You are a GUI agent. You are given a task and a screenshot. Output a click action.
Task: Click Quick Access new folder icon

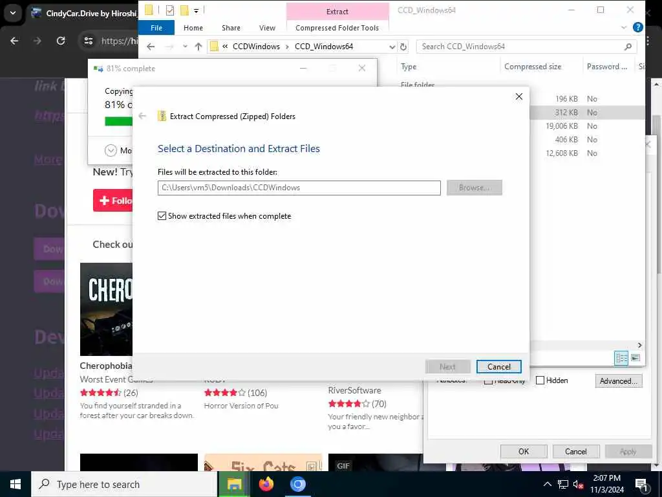click(184, 10)
